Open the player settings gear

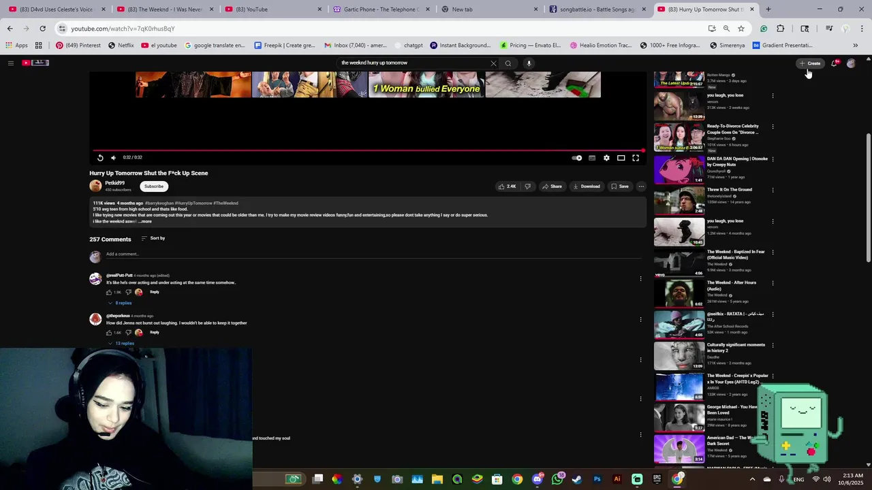(x=606, y=158)
